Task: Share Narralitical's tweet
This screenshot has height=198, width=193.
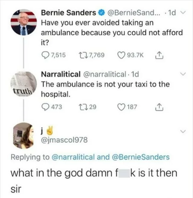Action: point(158,106)
